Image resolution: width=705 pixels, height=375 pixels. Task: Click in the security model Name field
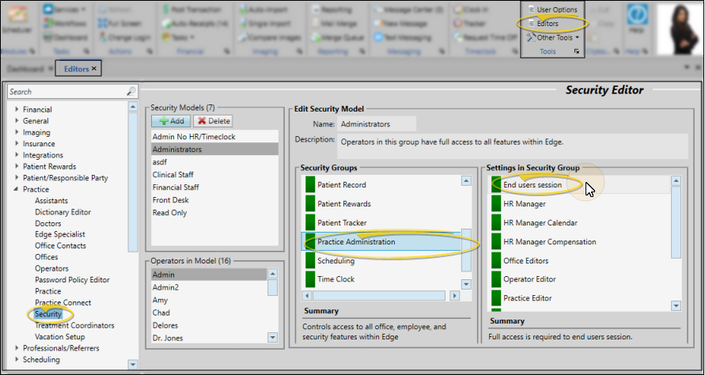point(376,124)
